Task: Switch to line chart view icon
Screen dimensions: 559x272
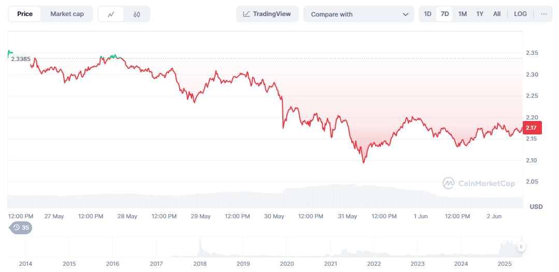Action: [x=111, y=14]
